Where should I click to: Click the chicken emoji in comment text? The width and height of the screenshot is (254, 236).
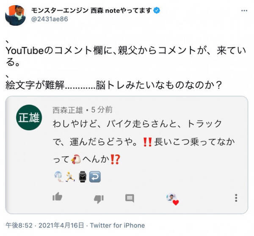point(77,159)
